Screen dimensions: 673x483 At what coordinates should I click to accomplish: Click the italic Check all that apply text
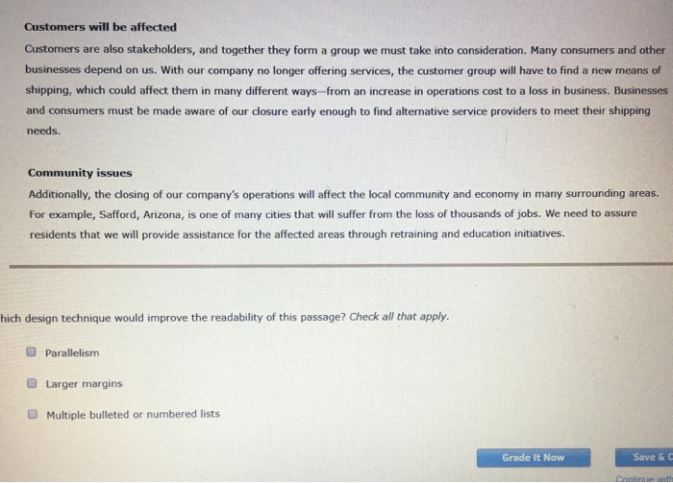pyautogui.click(x=399, y=317)
